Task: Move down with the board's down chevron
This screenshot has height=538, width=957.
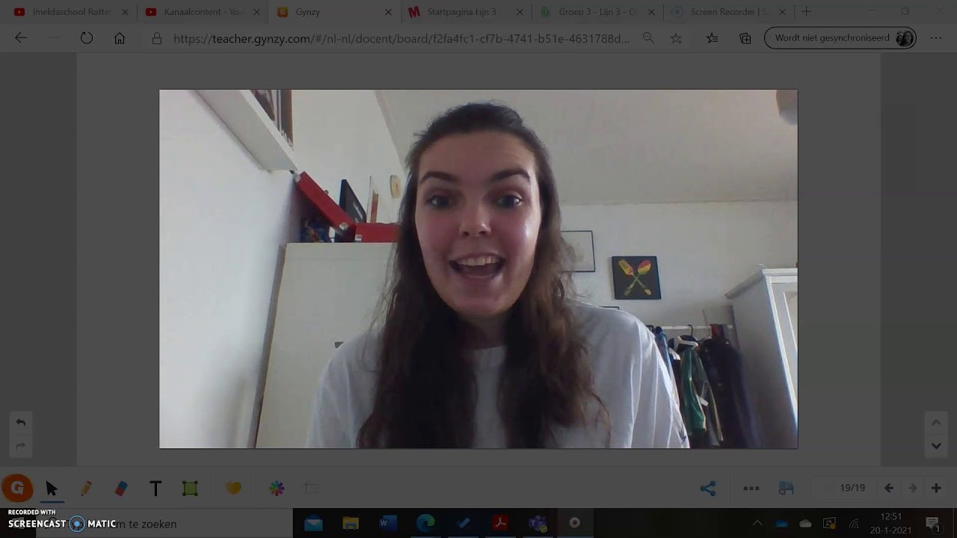Action: click(x=936, y=446)
